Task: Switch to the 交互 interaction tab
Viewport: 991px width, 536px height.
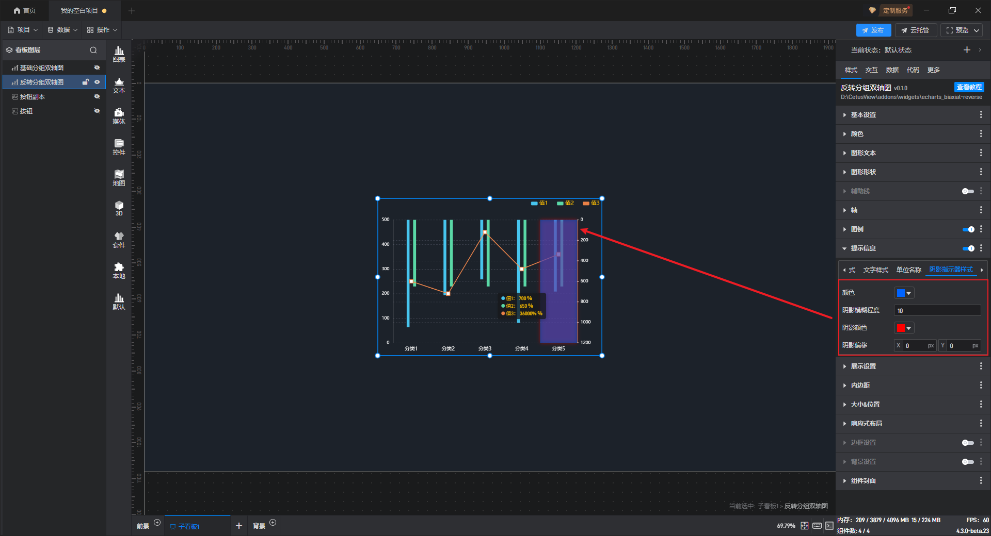Action: tap(871, 70)
